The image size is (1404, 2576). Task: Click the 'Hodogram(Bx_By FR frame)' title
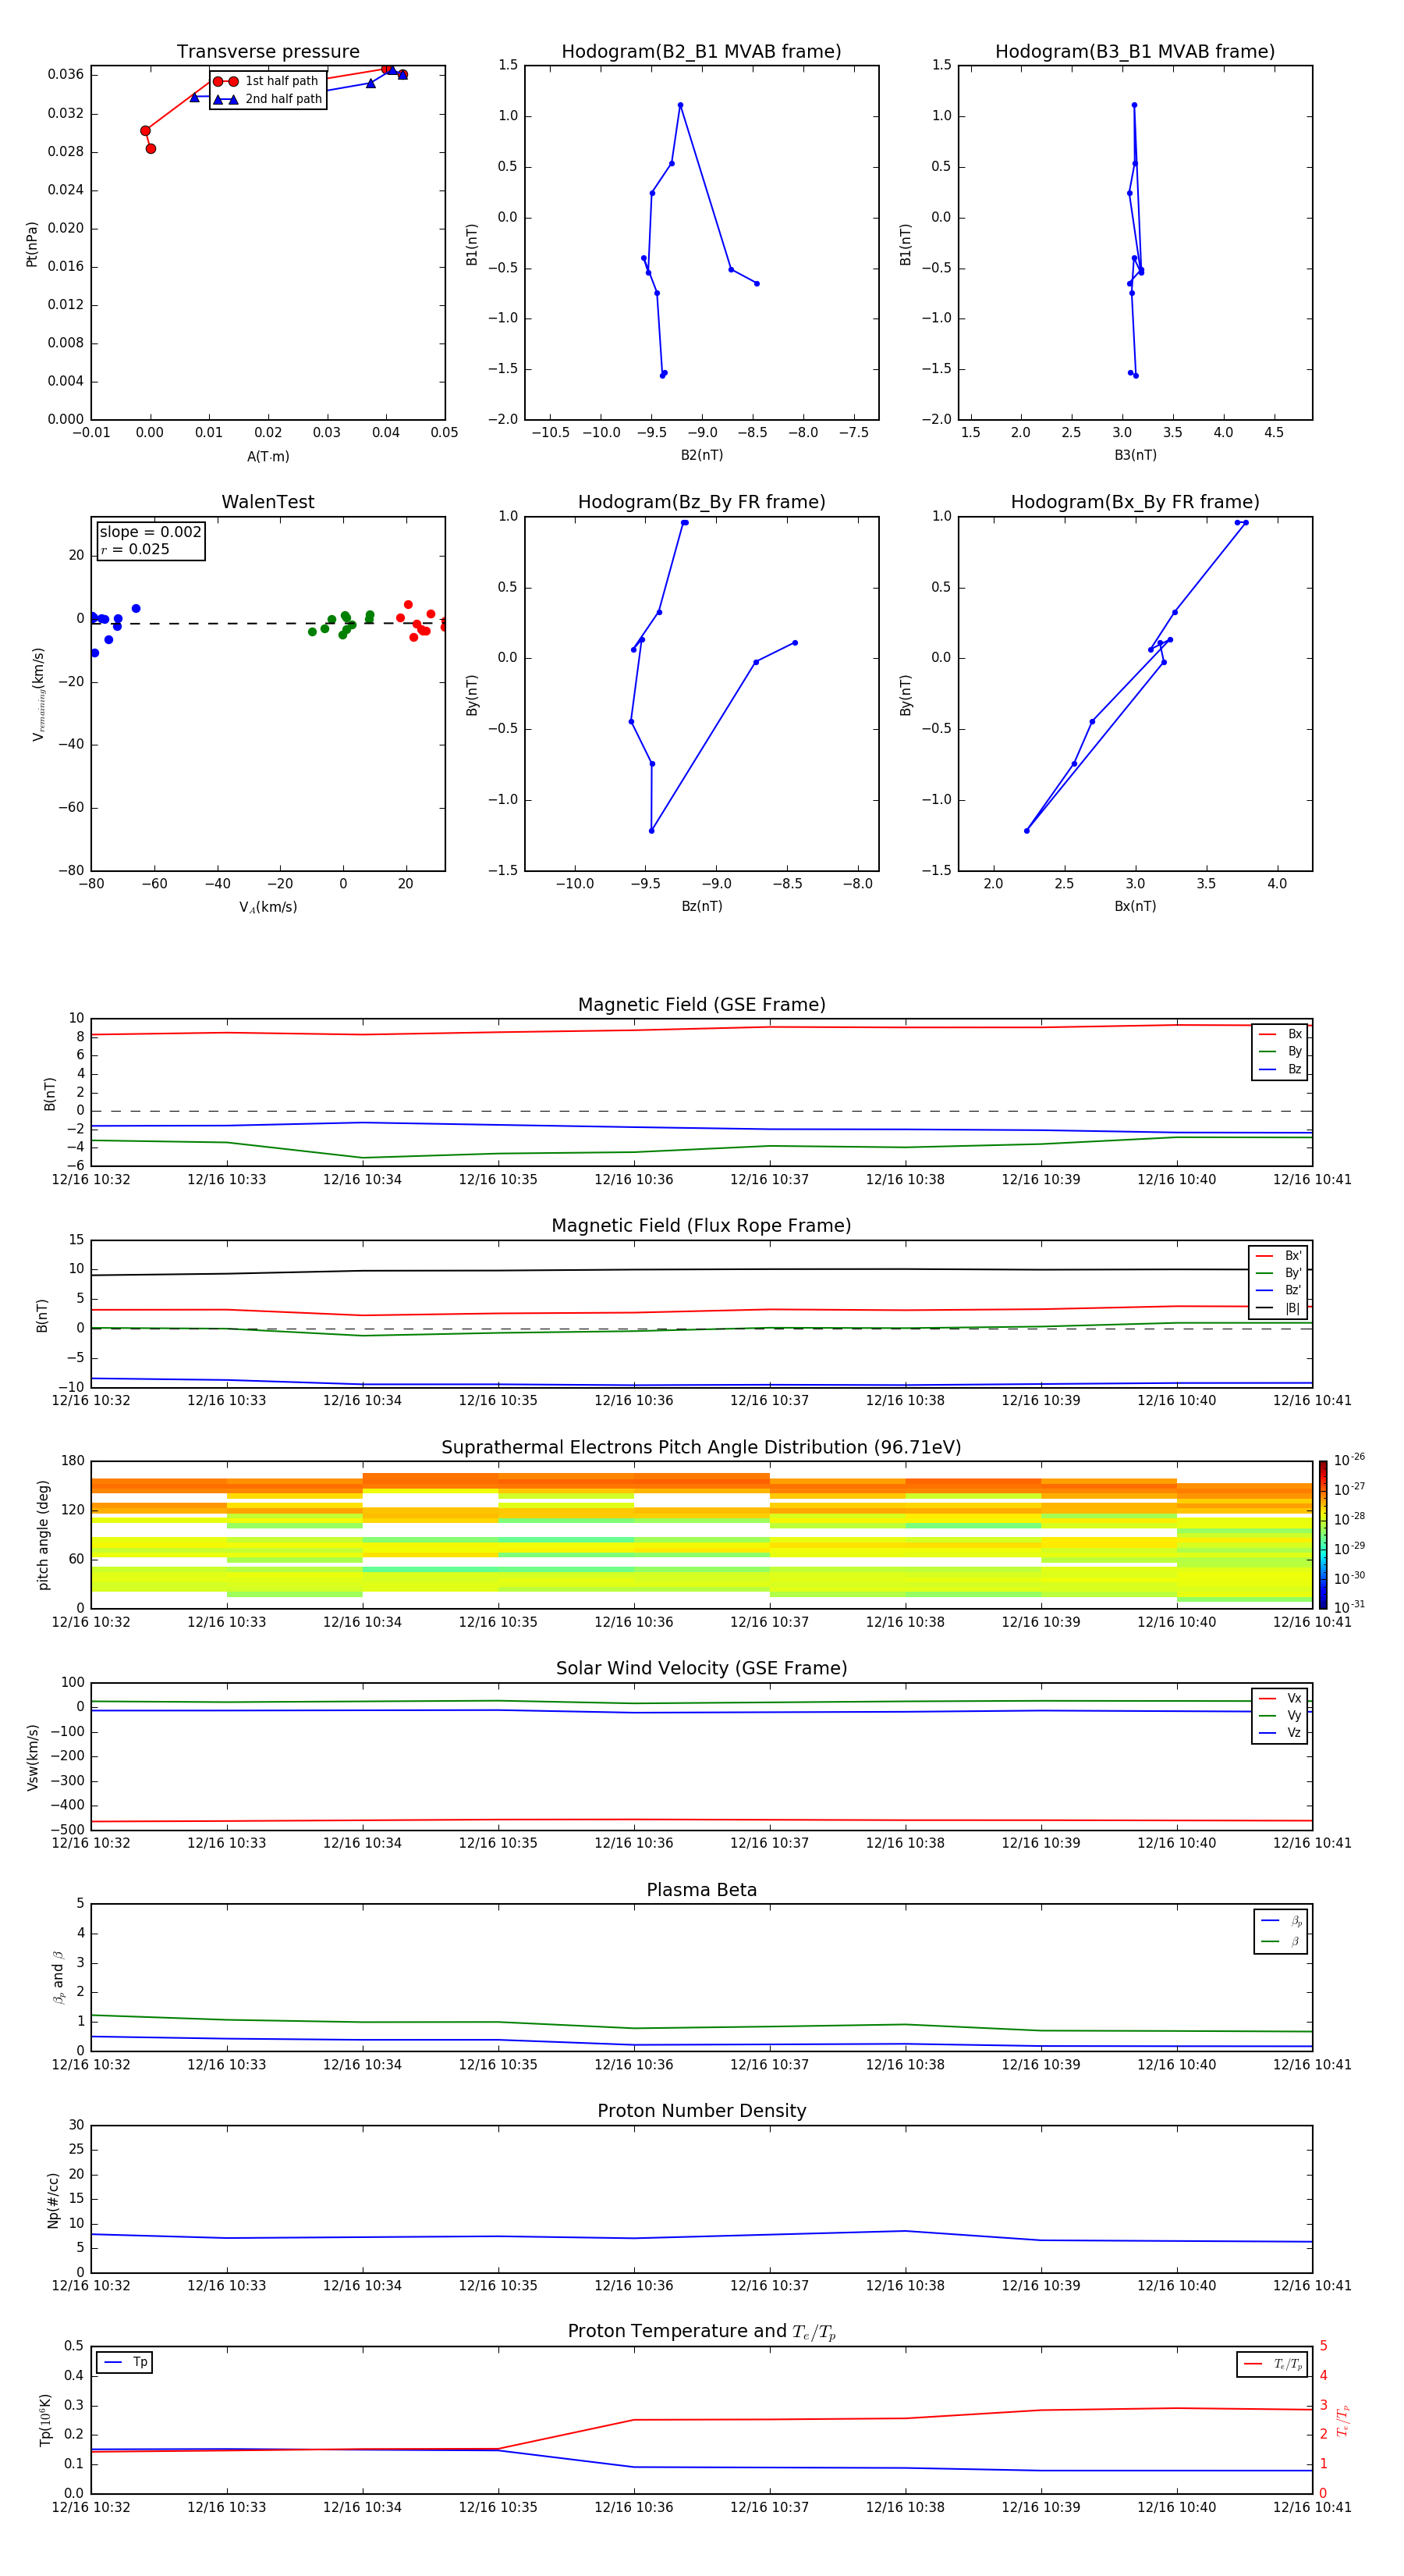1135,502
